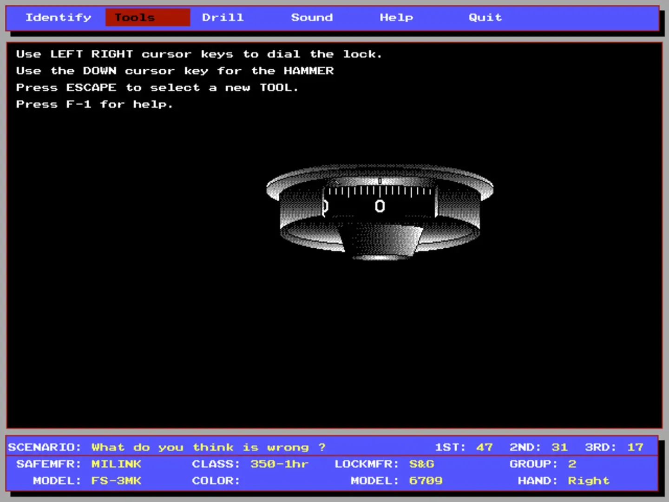Click the class value 350-1hr
This screenshot has height=502, width=669.
[x=279, y=464]
